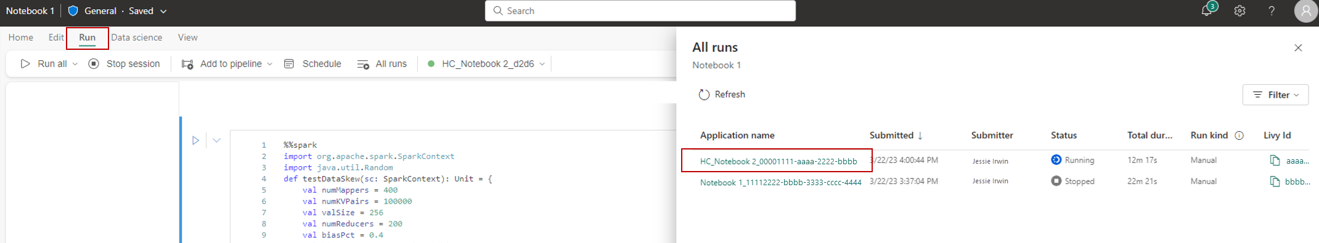Expand the Add to pipeline dropdown
The image size is (1319, 243).
pos(269,64)
